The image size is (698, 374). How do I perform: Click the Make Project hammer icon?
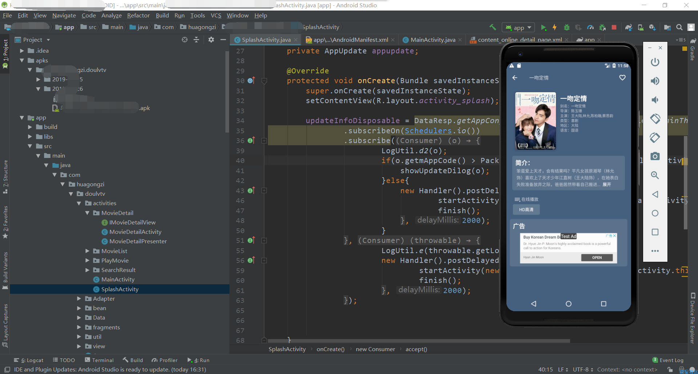pos(493,27)
